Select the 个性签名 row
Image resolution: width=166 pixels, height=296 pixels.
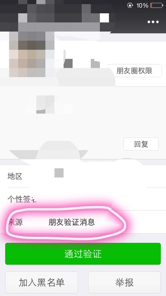[x=83, y=199]
